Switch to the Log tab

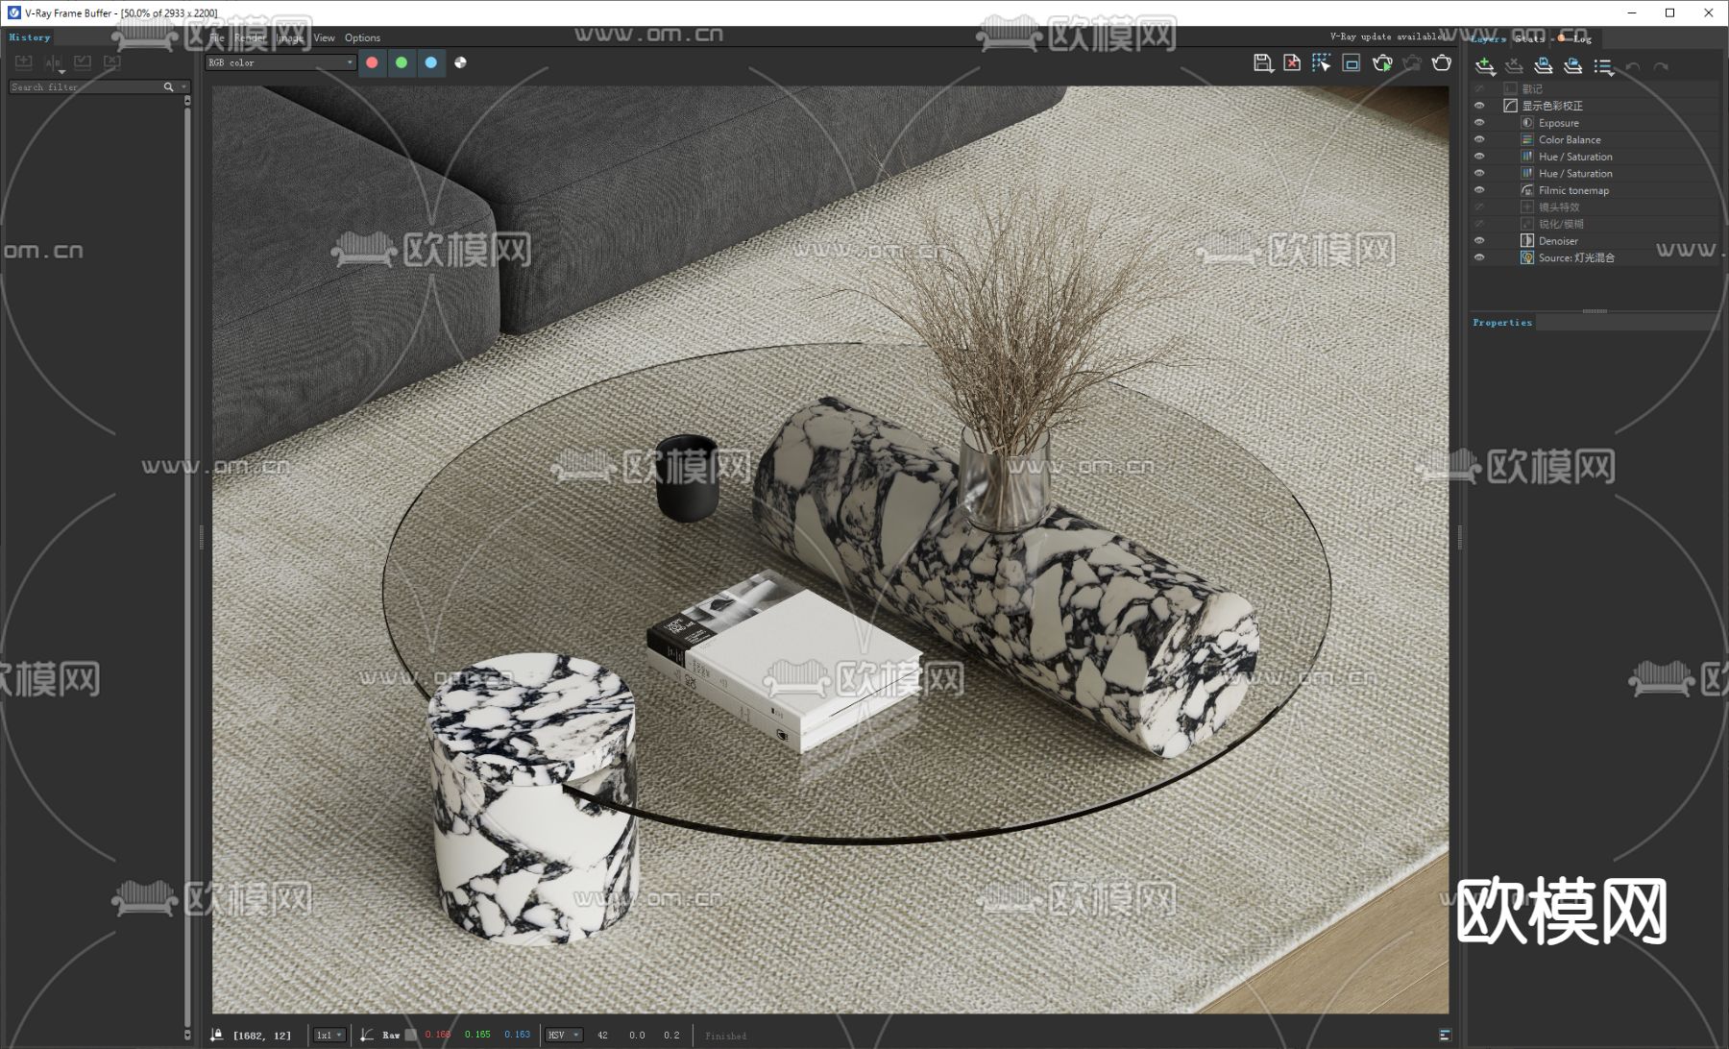point(1575,38)
